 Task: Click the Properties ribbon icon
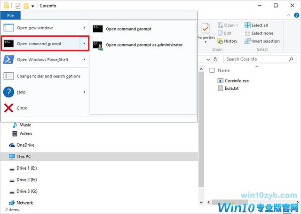pos(206,29)
